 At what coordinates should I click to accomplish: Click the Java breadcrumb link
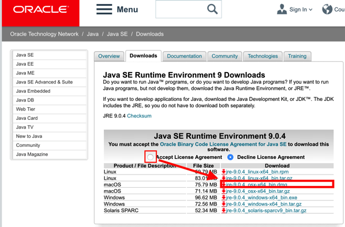click(93, 34)
